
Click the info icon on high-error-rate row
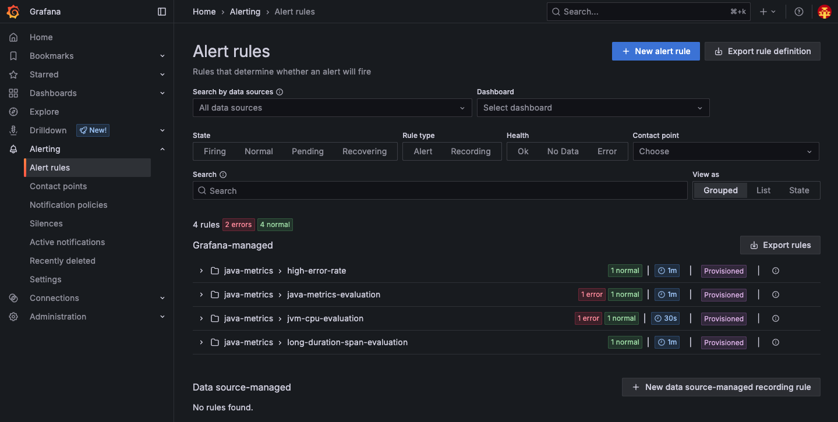click(x=776, y=271)
